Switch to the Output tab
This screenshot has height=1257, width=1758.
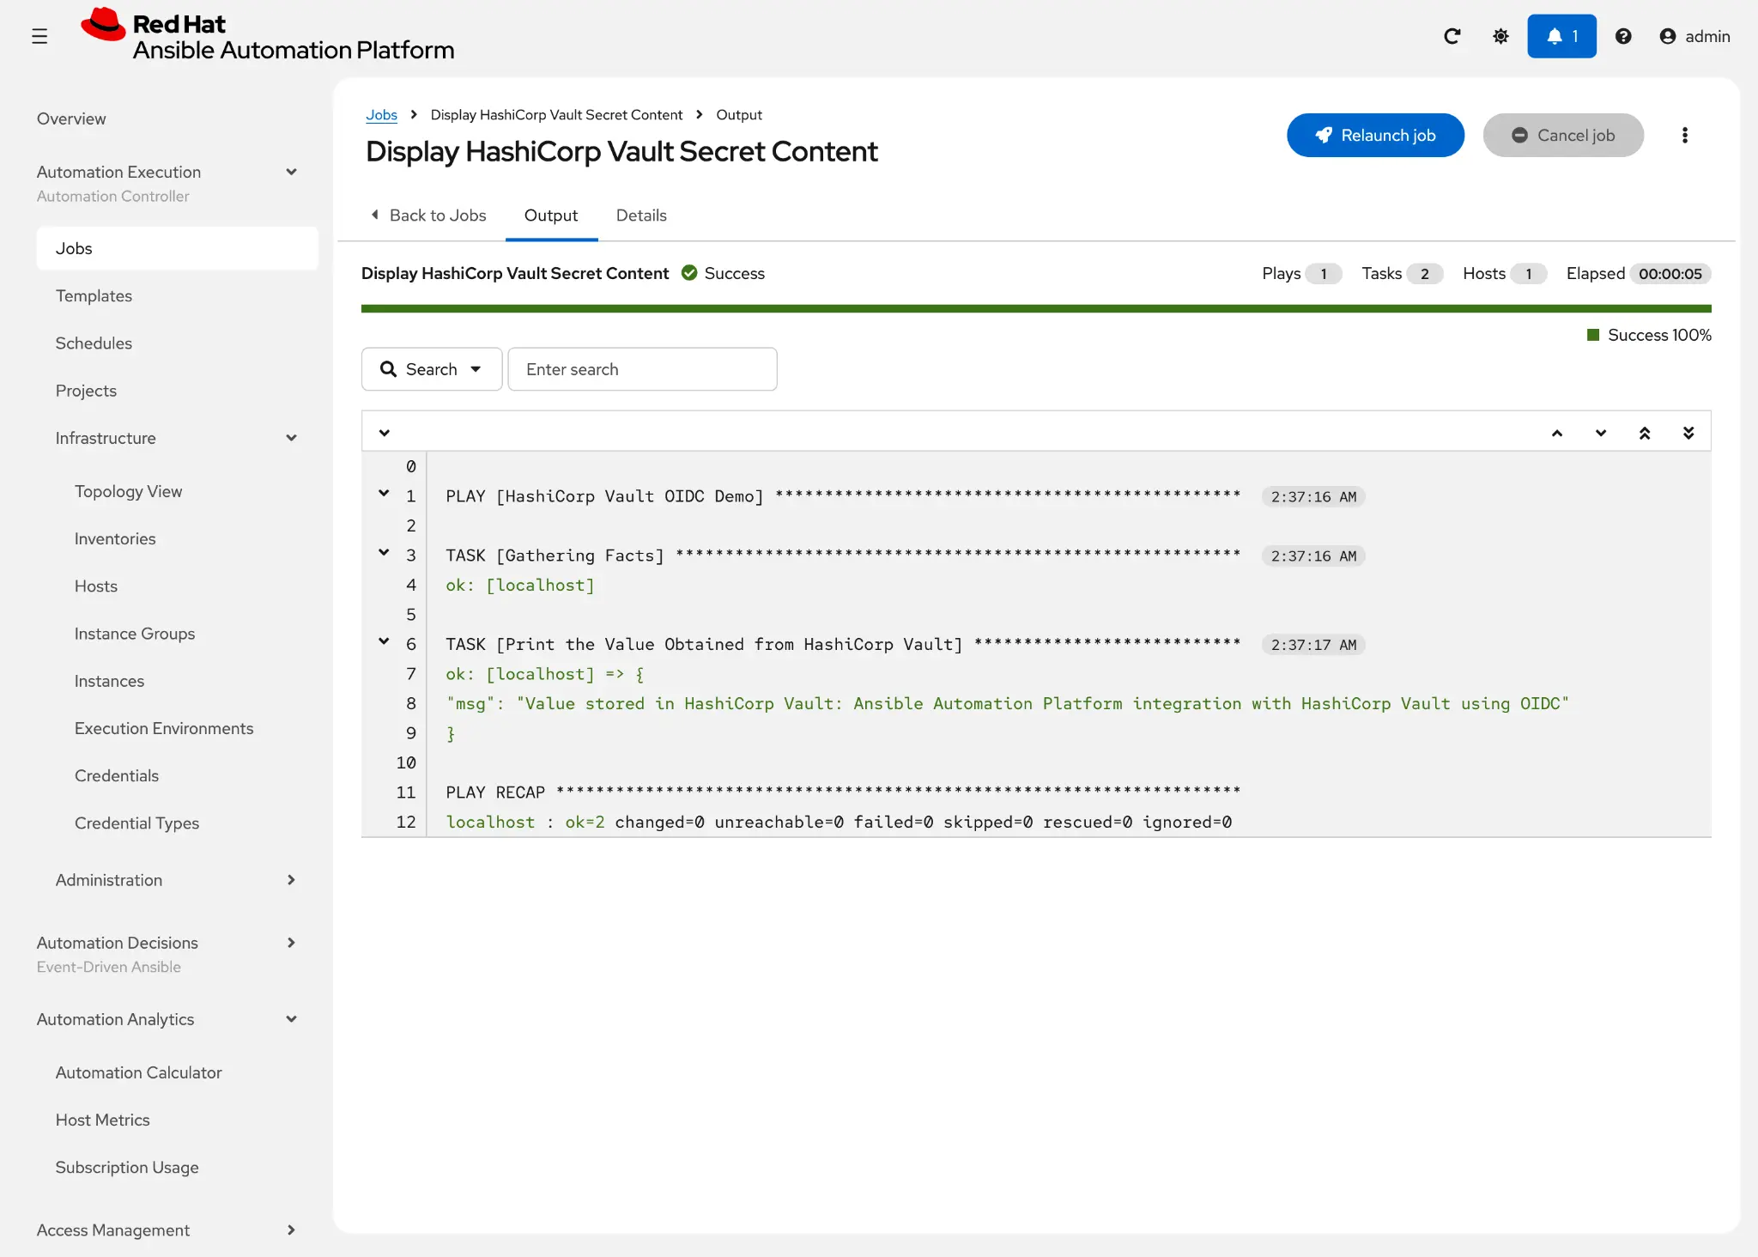coord(551,216)
